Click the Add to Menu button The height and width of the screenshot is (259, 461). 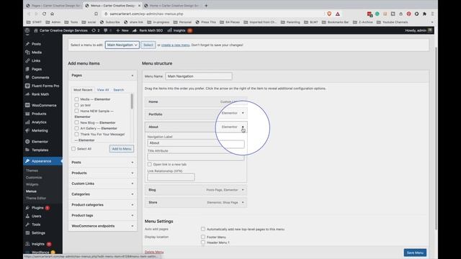[122, 149]
